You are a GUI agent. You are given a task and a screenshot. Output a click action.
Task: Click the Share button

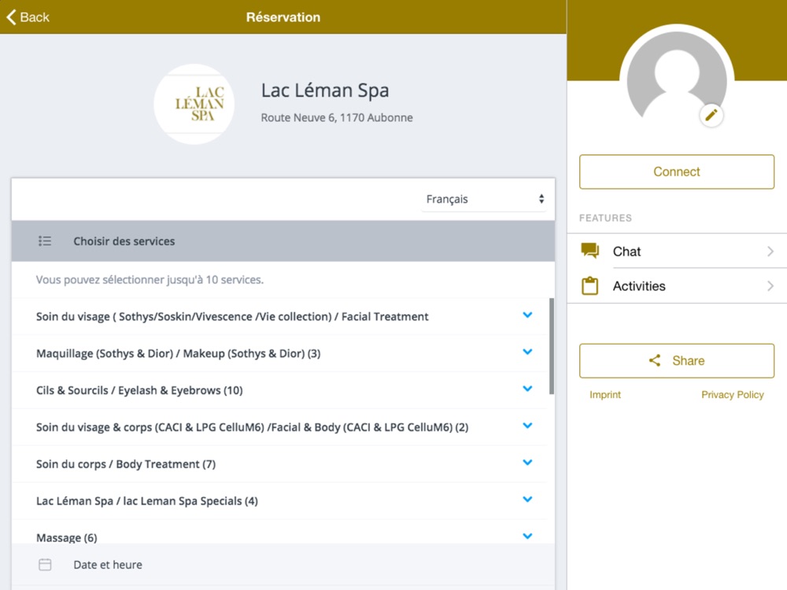(x=677, y=361)
